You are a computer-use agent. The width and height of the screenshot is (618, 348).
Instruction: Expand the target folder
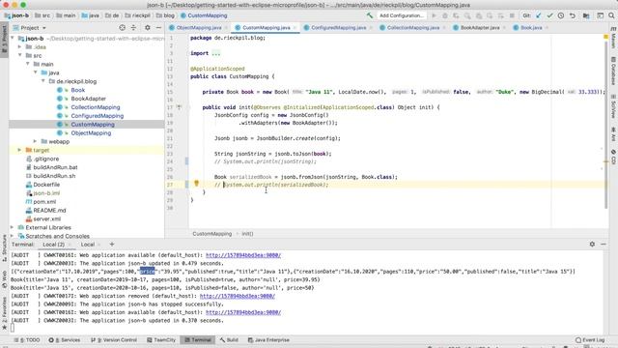tap(19, 150)
